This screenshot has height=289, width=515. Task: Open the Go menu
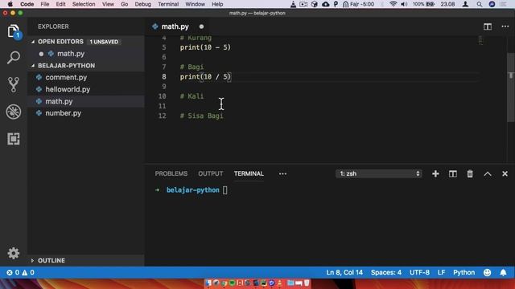[x=125, y=4]
